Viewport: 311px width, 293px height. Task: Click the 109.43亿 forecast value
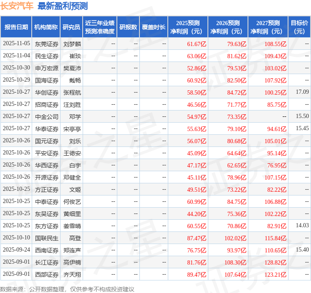tap(276, 56)
